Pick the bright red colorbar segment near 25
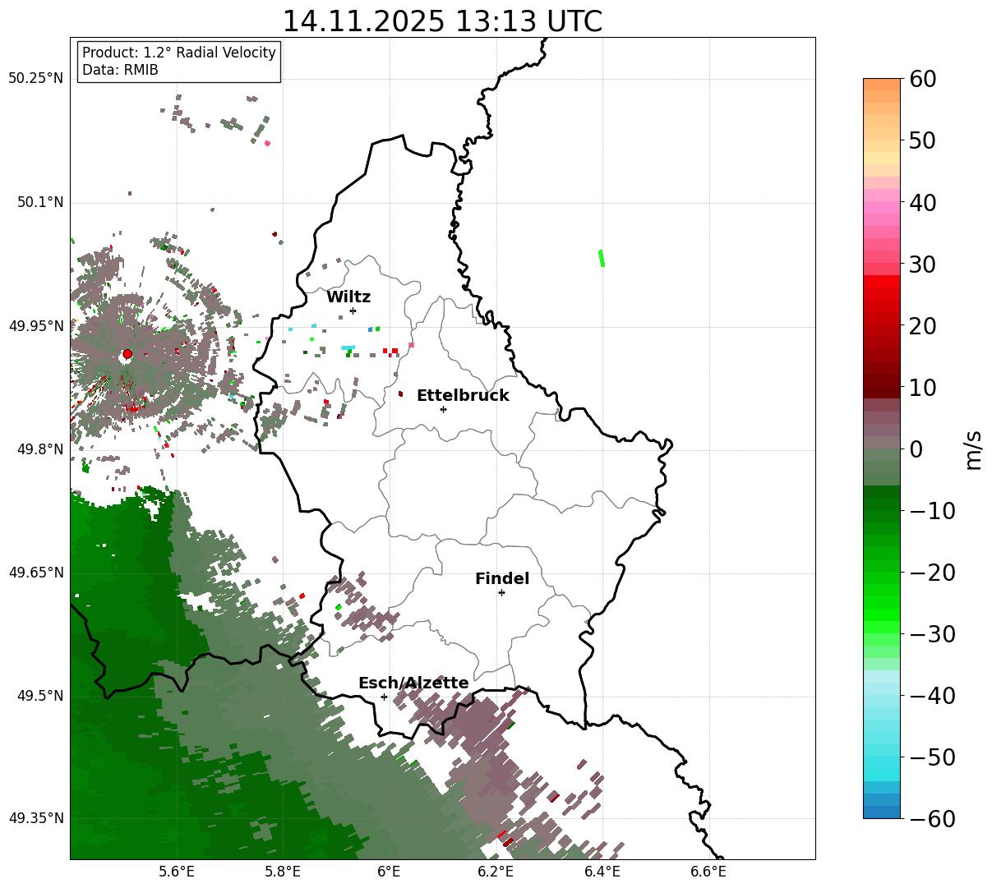Image resolution: width=992 pixels, height=888 pixels. point(882,294)
